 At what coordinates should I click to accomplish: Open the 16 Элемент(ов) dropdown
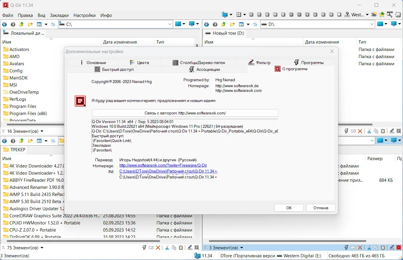(x=42, y=131)
